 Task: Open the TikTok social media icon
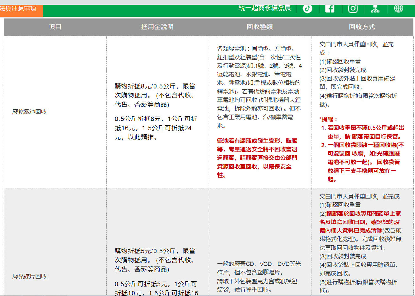pos(307,9)
